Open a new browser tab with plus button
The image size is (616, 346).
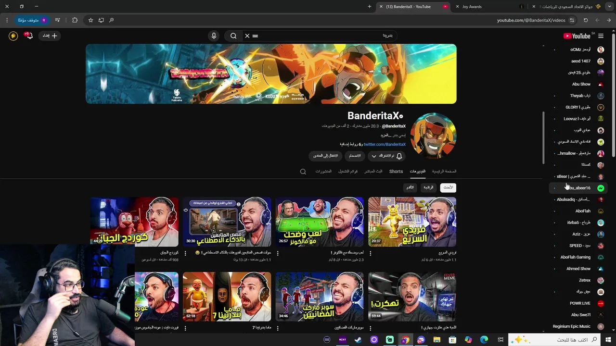[x=370, y=7]
